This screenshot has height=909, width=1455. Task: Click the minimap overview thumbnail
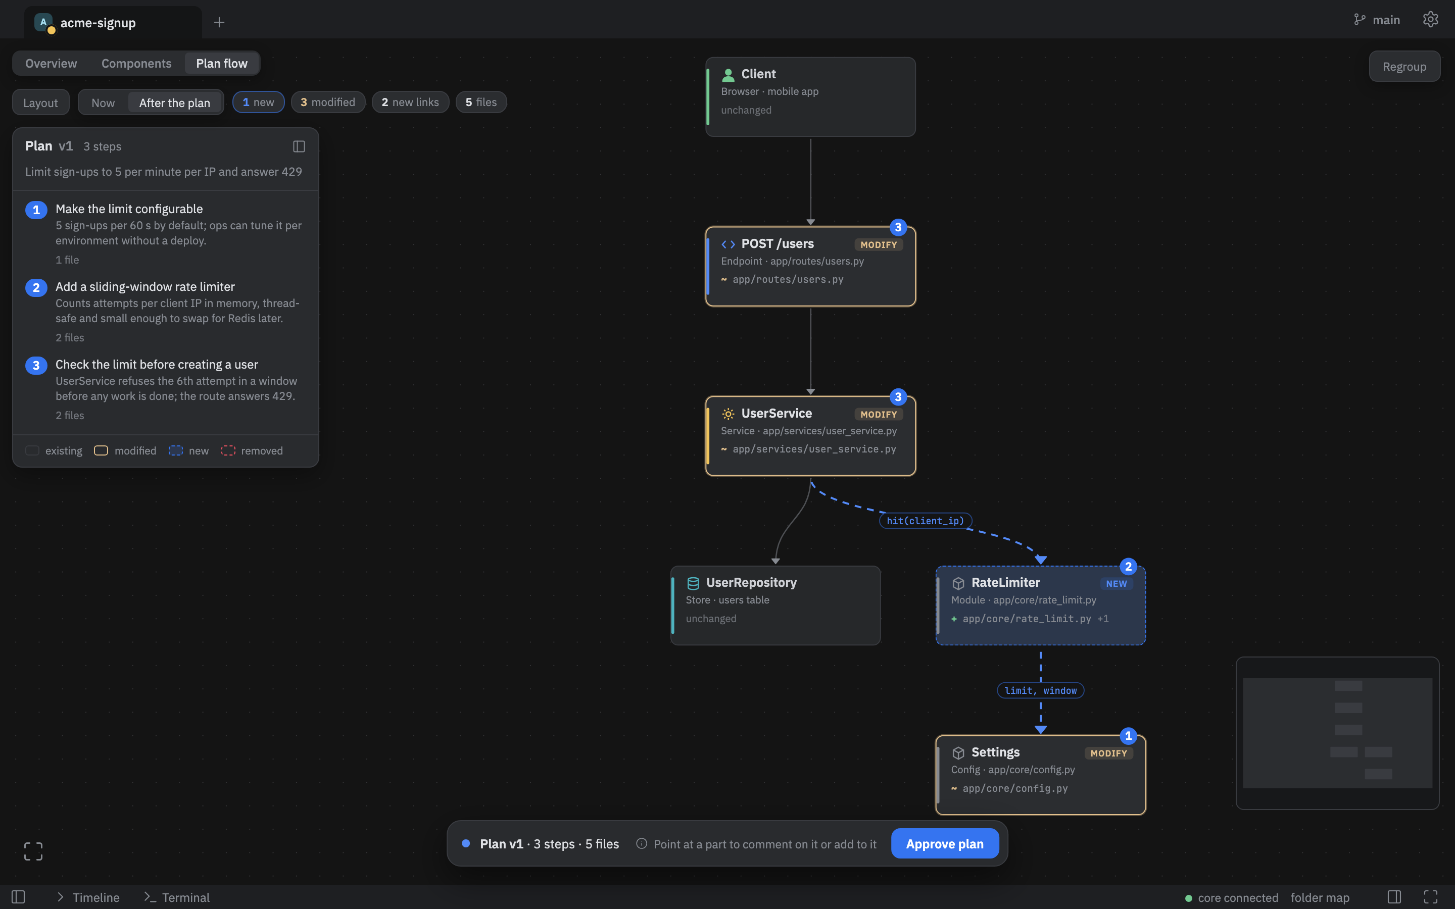pyautogui.click(x=1337, y=733)
